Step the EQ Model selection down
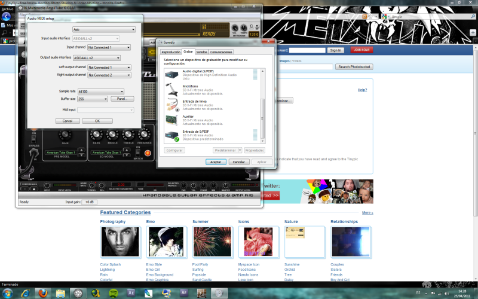 point(127,155)
